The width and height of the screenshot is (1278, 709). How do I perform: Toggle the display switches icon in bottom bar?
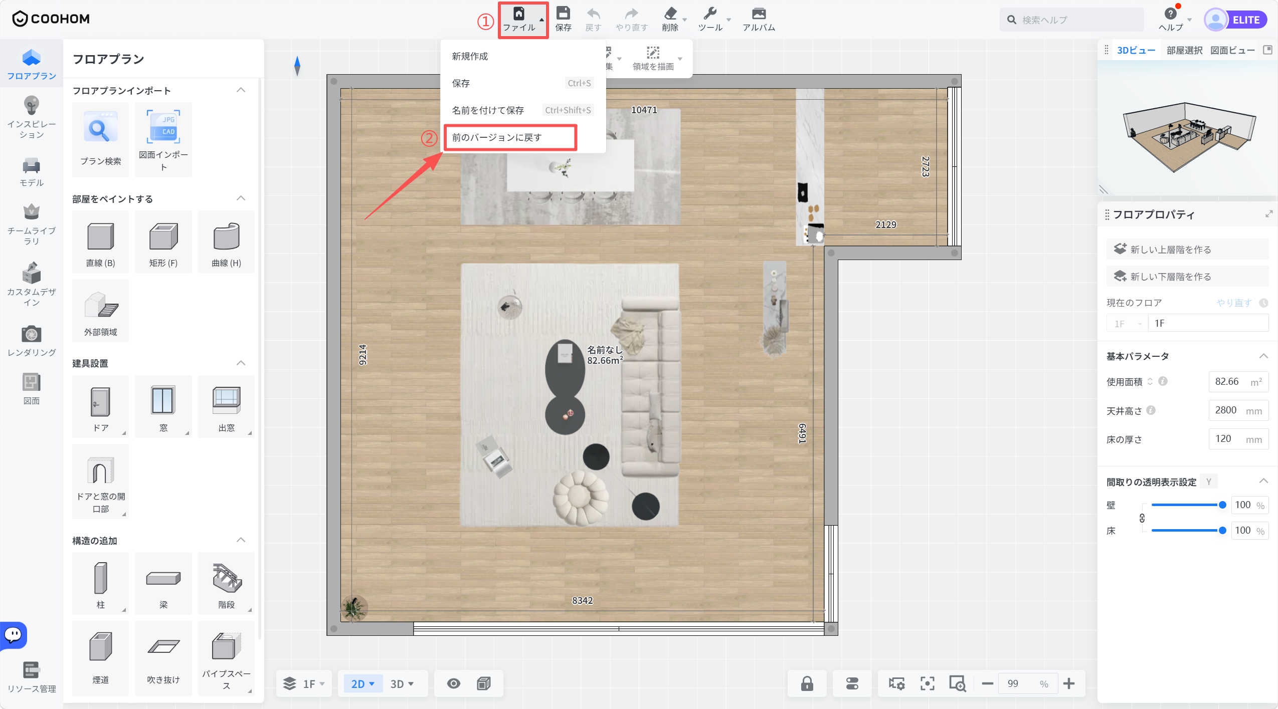tap(852, 683)
